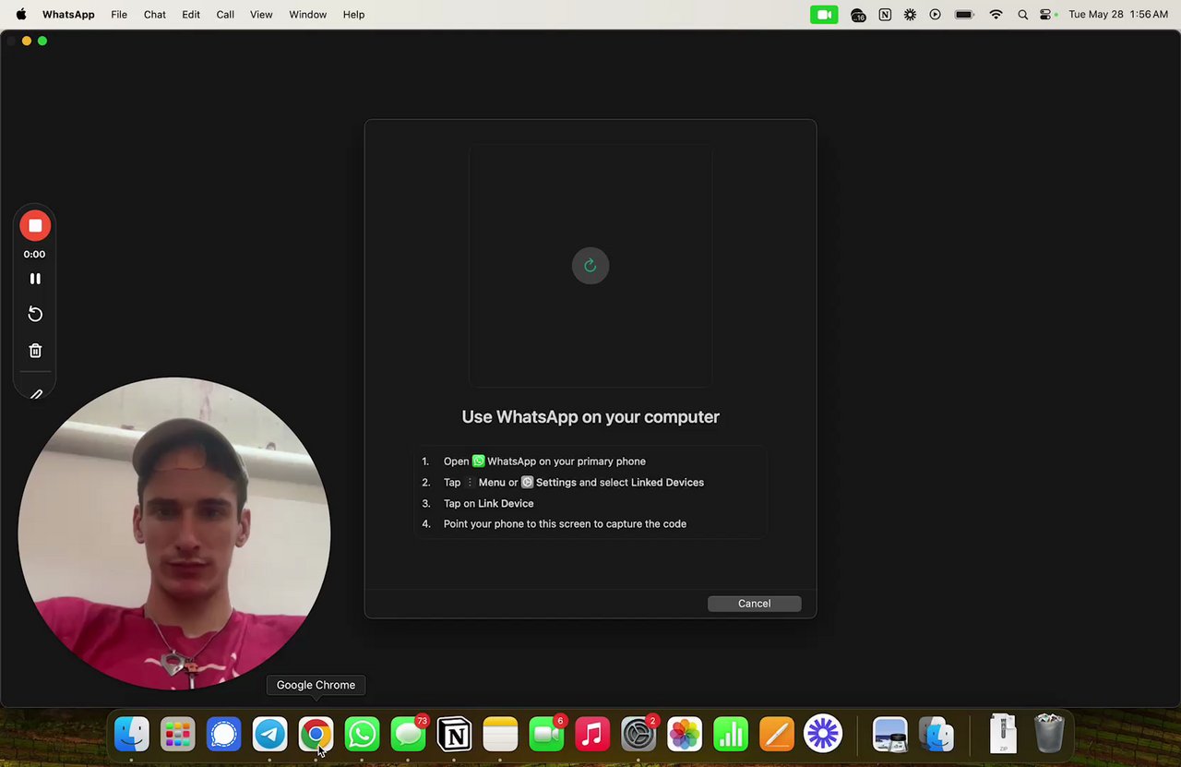This screenshot has width=1181, height=767.
Task: Open the WhatsApp app menu
Action: click(x=68, y=15)
